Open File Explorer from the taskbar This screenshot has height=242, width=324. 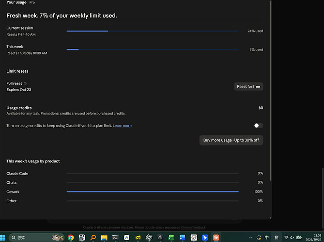pyautogui.click(x=104, y=238)
